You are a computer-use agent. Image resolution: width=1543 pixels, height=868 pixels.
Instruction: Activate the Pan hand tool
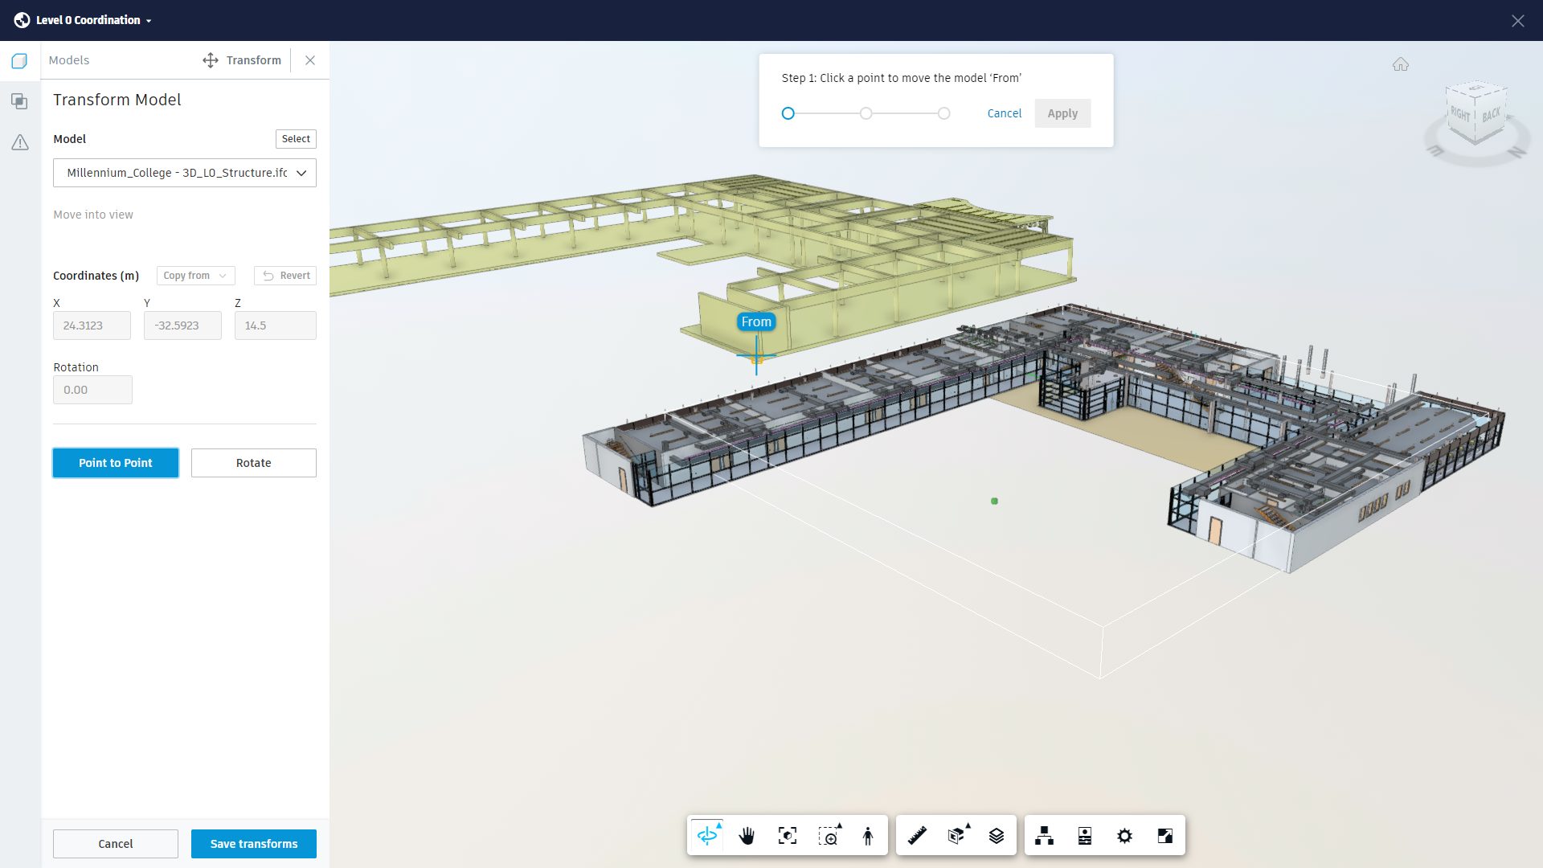pos(746,836)
